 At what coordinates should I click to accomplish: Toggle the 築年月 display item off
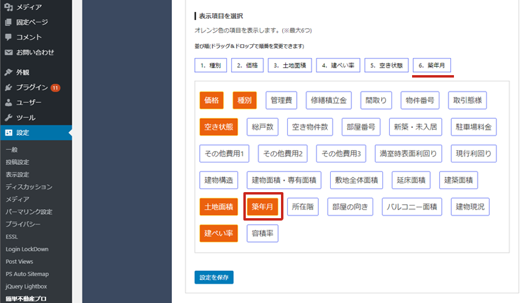point(262,207)
